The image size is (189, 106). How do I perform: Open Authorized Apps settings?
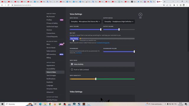coord(52,26)
